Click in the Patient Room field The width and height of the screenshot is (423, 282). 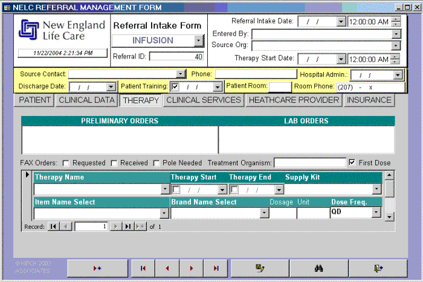coord(280,87)
